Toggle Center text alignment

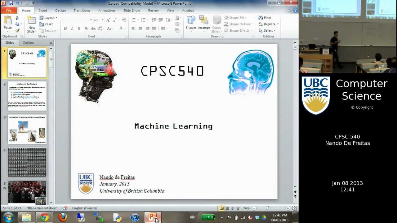(140, 28)
